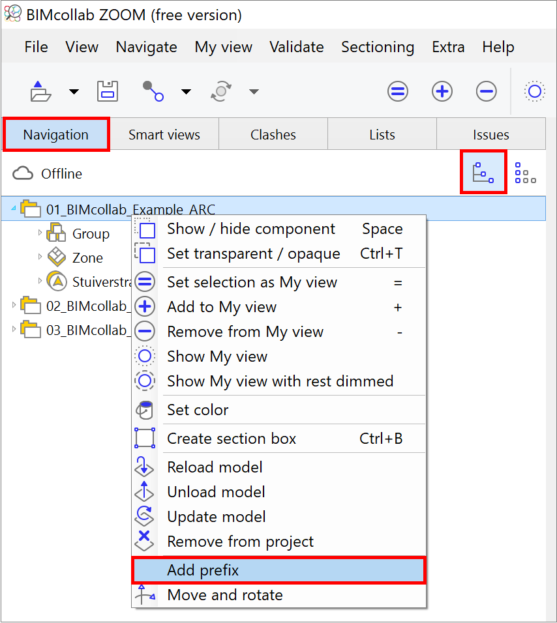Screen dimensions: 557x623
Task: Choose Set color from context menu
Action: (x=278, y=410)
